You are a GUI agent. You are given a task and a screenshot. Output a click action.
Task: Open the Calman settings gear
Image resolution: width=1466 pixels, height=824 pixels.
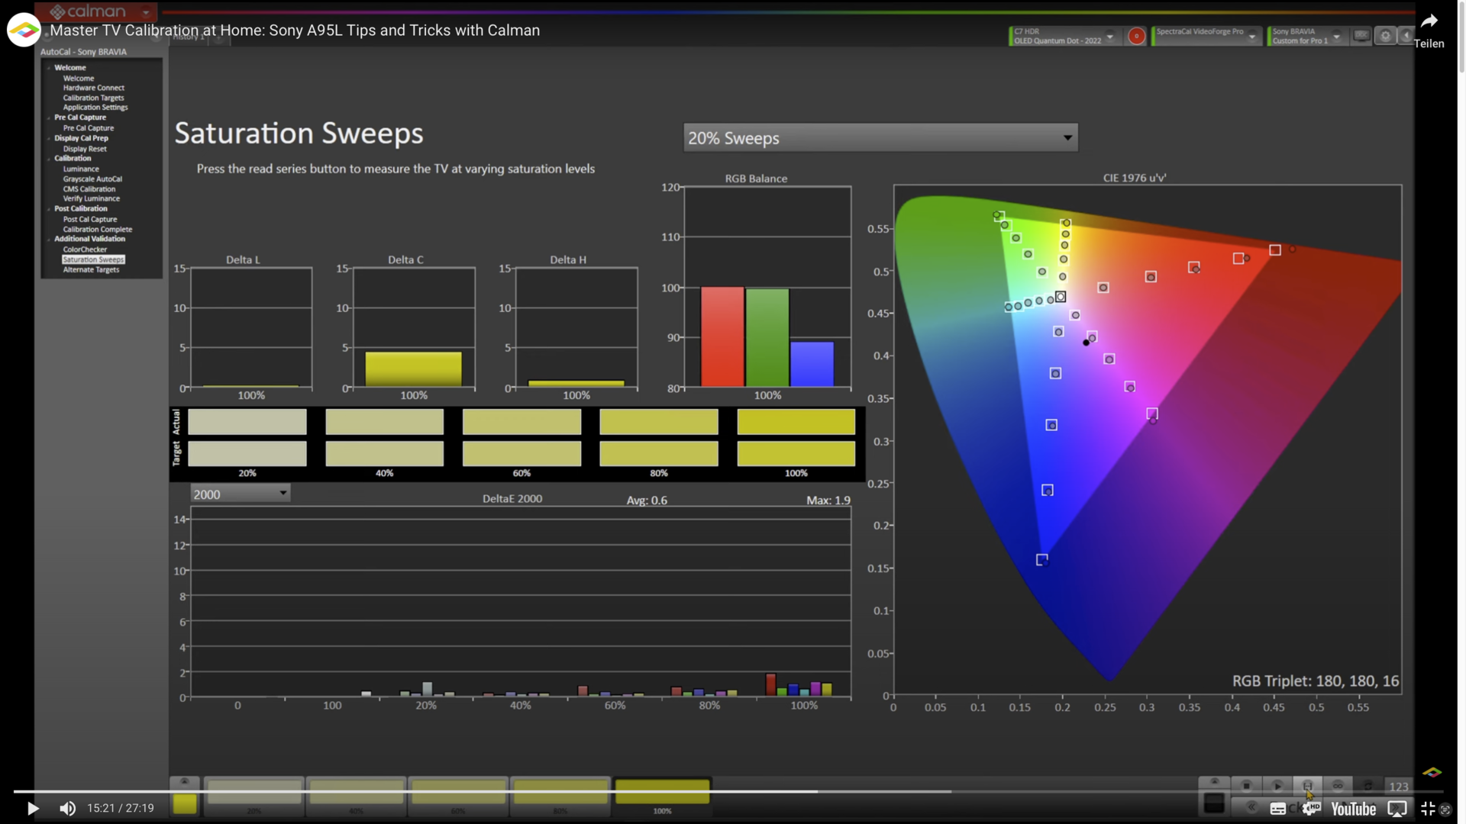tap(1385, 36)
